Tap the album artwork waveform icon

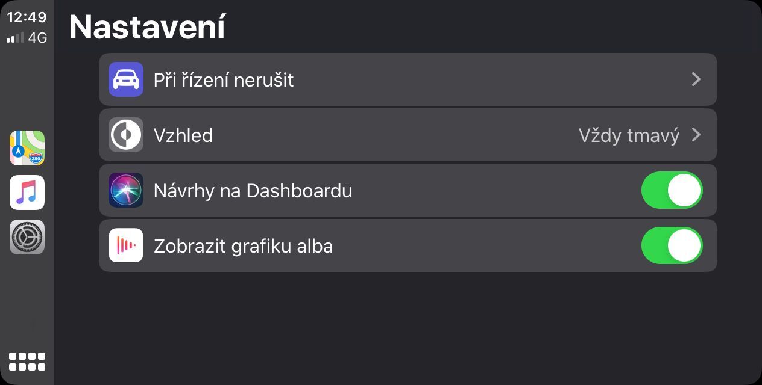pyautogui.click(x=126, y=245)
